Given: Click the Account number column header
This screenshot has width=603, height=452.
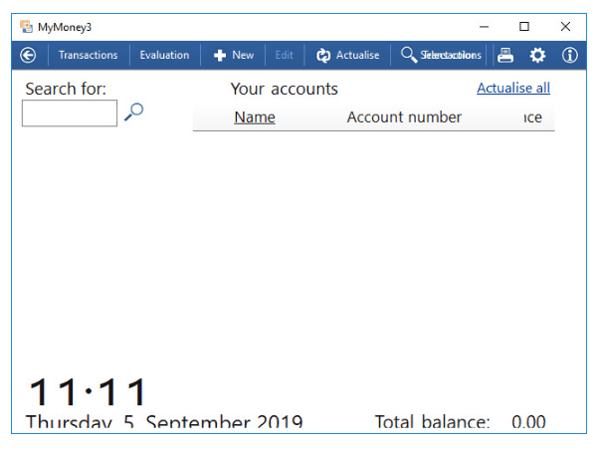Looking at the screenshot, I should (x=404, y=117).
